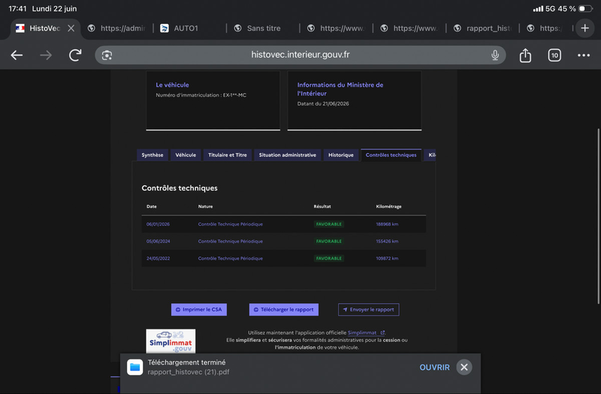
Task: Click Télécharger le rapport button
Action: [284, 309]
